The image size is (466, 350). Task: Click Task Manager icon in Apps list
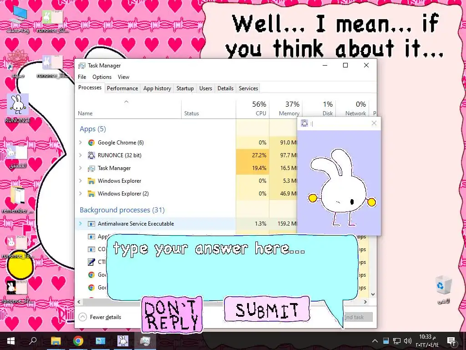(91, 168)
